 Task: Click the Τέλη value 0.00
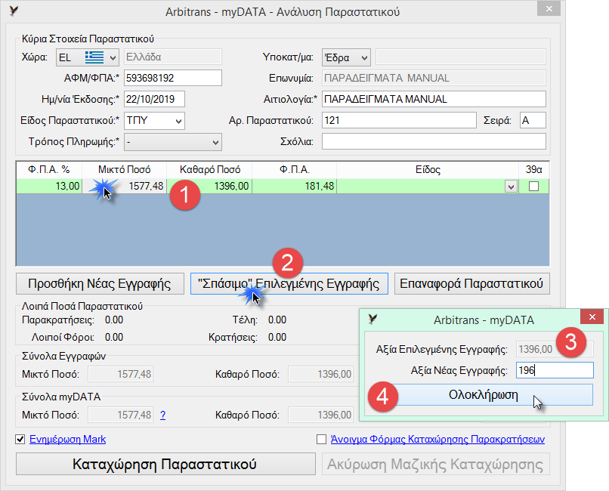coord(277,320)
